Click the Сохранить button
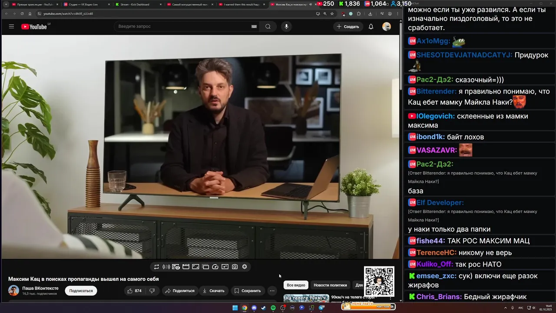 [x=247, y=291]
